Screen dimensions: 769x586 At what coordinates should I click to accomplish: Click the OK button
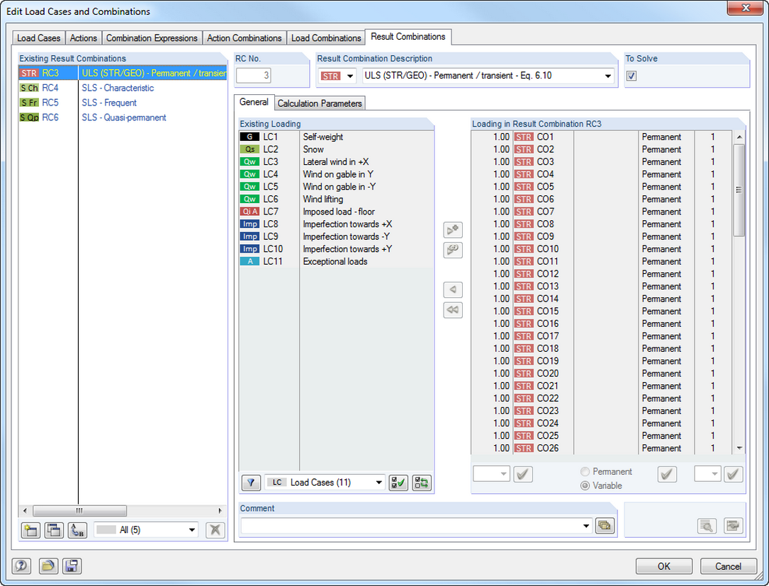[664, 566]
